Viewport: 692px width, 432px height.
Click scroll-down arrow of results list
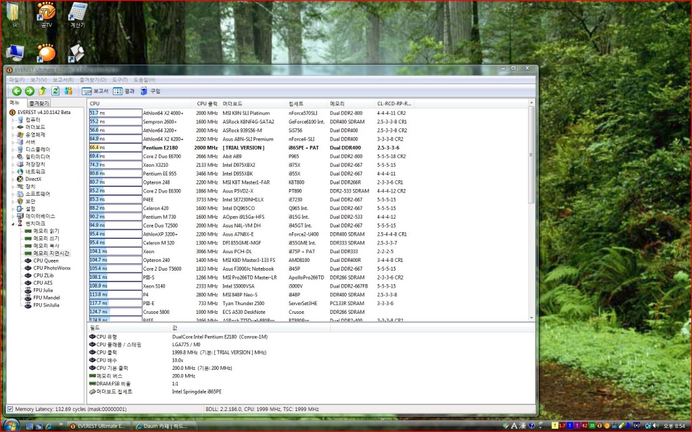[x=531, y=317]
